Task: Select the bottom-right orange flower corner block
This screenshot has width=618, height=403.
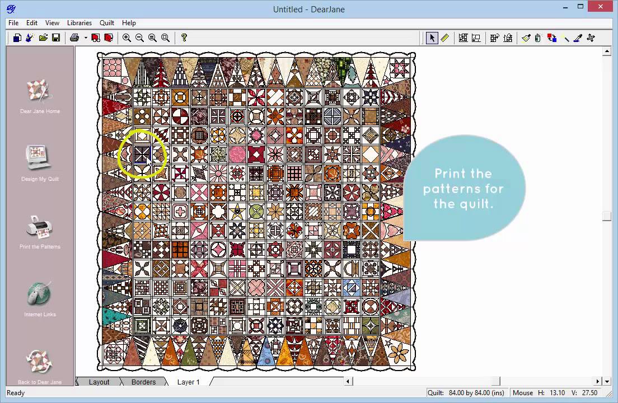Action: pyautogui.click(x=398, y=353)
